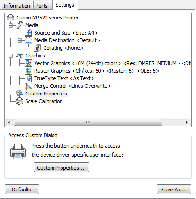Select the Vector Graphics icon
Screen dimensions: 196x199
click(28, 63)
